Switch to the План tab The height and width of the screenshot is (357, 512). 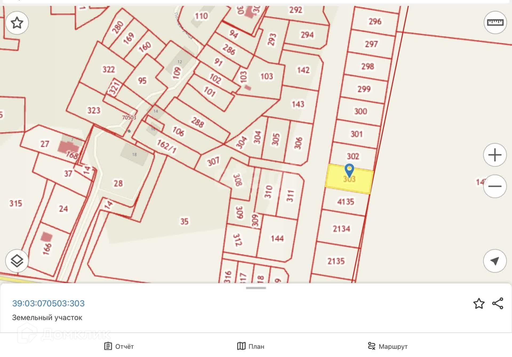point(251,346)
